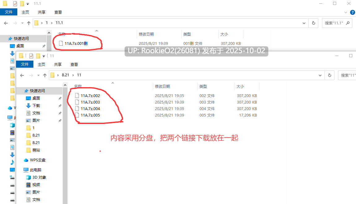
Task: Open the 主页 tab in the 11.1 window
Action: pos(25,12)
